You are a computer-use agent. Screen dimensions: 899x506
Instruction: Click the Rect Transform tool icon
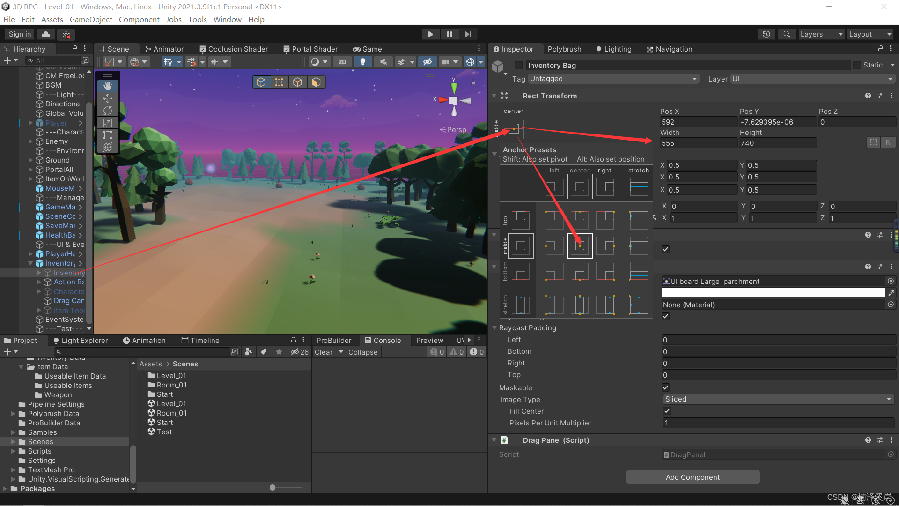[107, 134]
